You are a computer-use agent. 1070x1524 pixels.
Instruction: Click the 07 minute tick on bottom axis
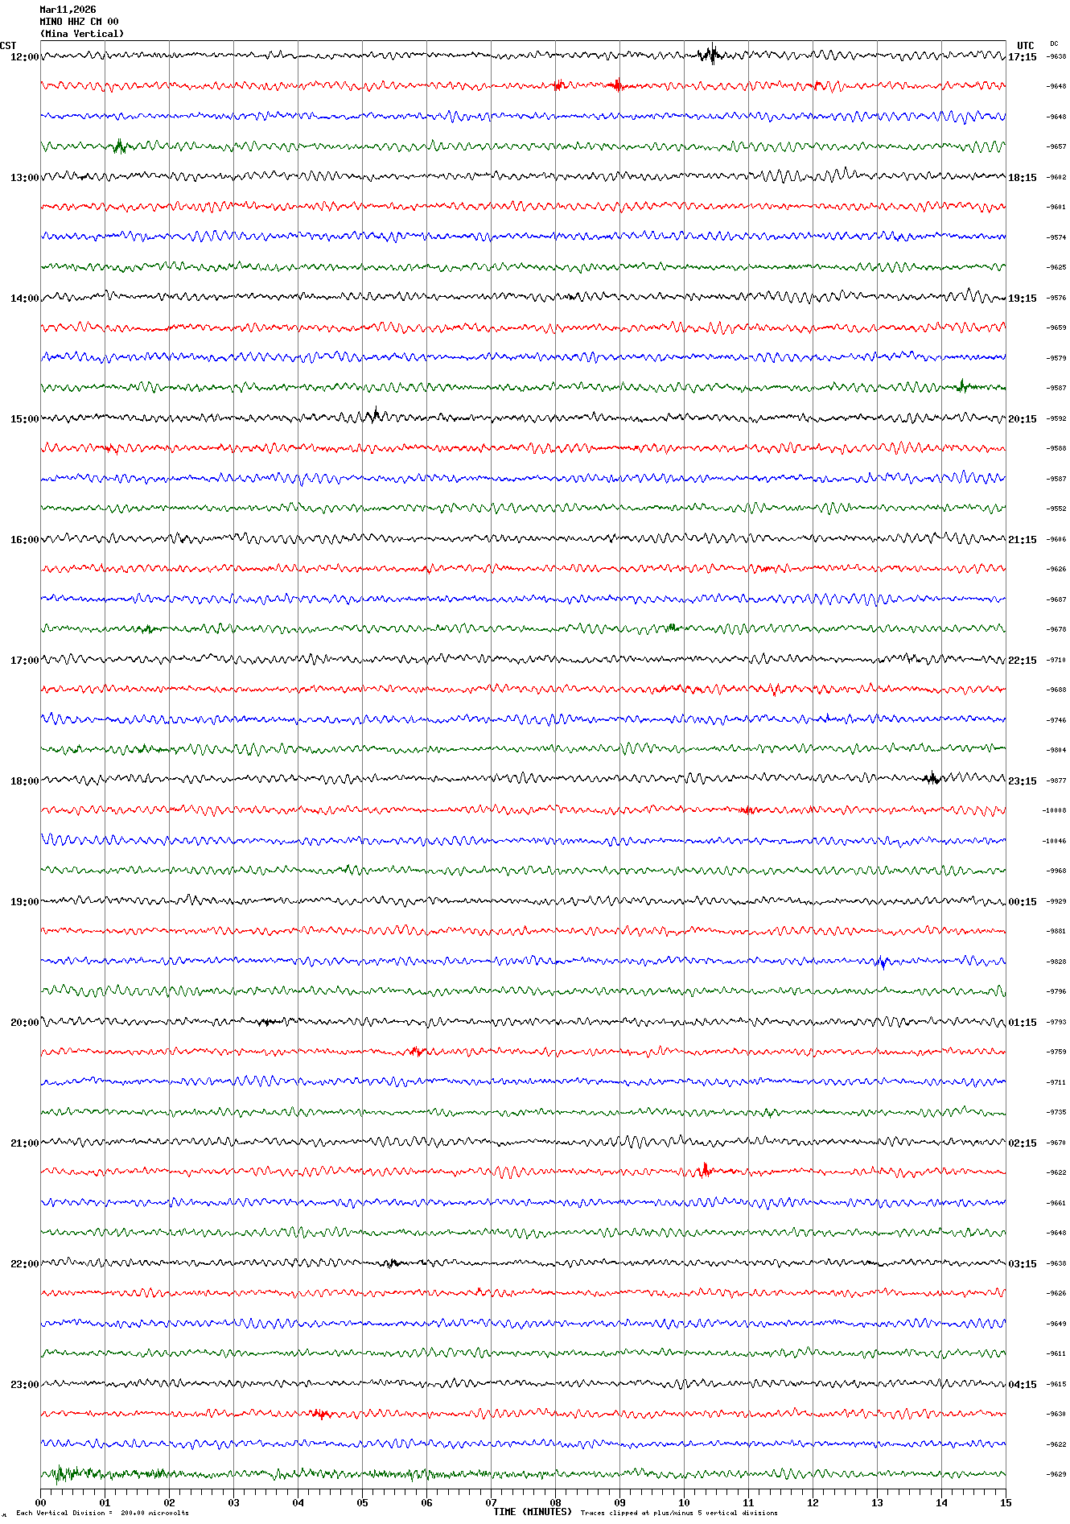(492, 1502)
